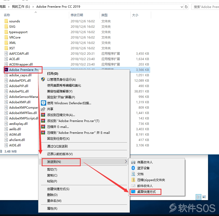219x216 pixels.
Task: Expand the chevron after 我的工作 (E:)
Action: click(33, 7)
